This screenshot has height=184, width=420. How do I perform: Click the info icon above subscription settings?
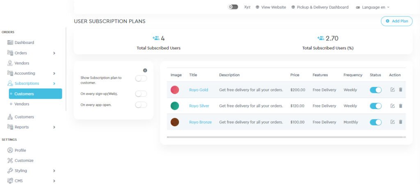[x=145, y=70]
